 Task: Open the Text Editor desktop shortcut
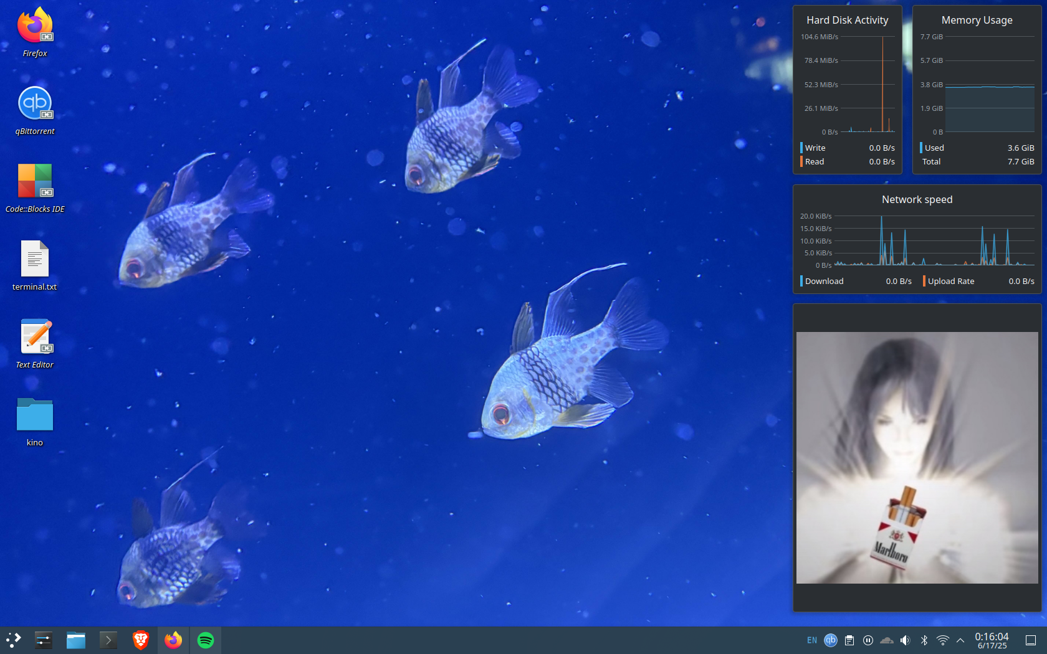35,344
